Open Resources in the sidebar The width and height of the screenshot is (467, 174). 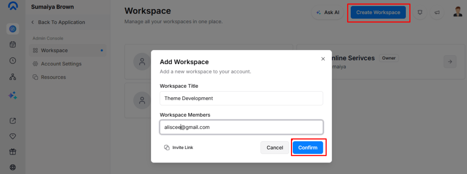(x=49, y=77)
